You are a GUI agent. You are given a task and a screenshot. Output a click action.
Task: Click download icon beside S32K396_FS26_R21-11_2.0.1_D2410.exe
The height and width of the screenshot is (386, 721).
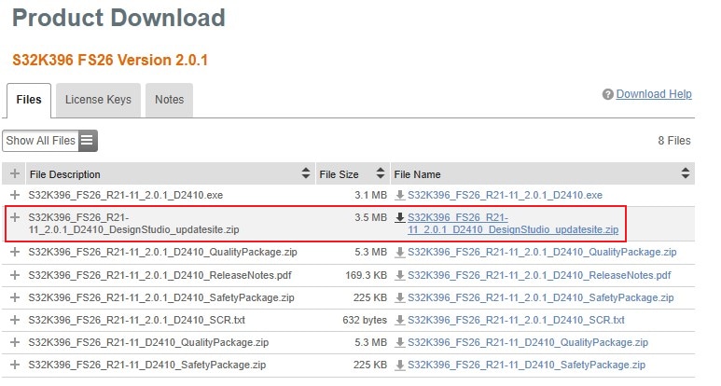pyautogui.click(x=400, y=195)
